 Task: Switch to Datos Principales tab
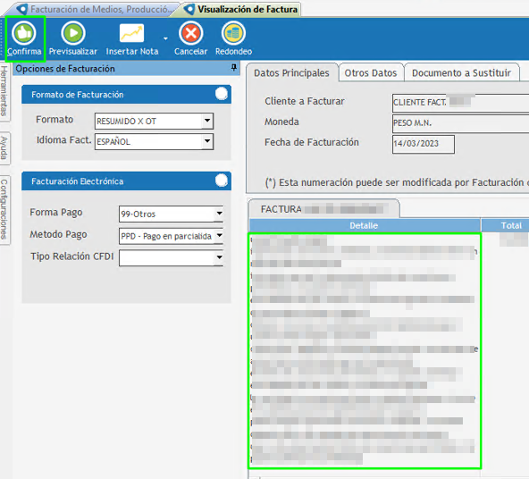coord(291,73)
